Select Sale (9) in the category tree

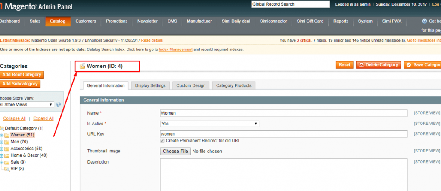point(18,162)
